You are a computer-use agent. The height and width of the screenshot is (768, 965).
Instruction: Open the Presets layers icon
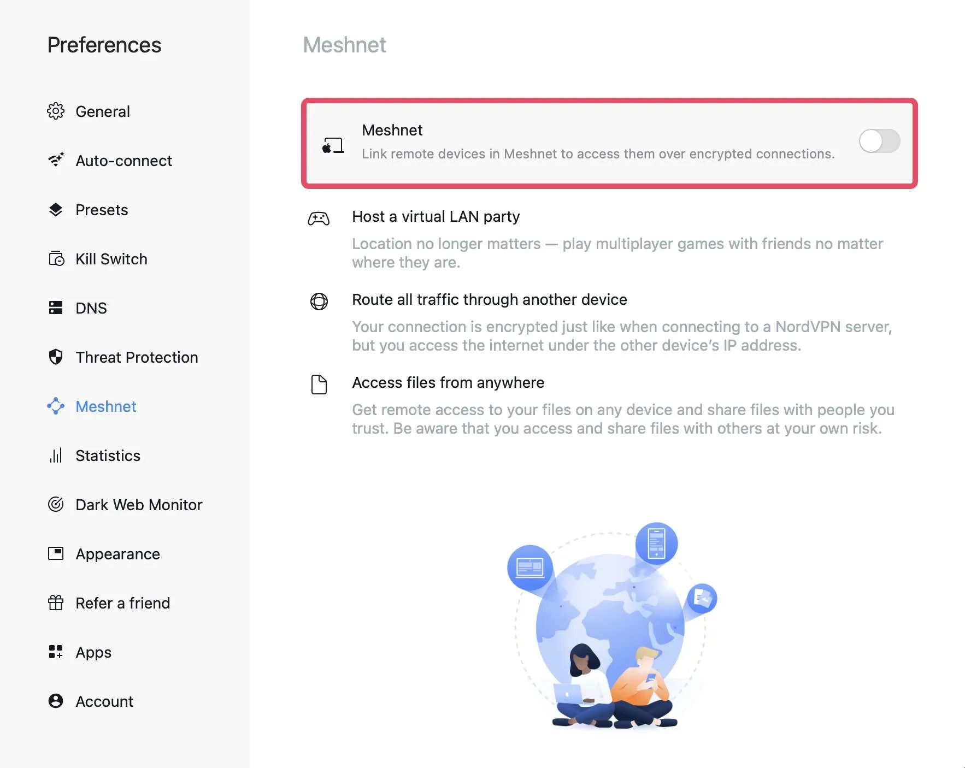[56, 210]
